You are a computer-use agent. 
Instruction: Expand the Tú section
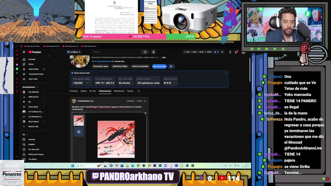tap(25, 135)
